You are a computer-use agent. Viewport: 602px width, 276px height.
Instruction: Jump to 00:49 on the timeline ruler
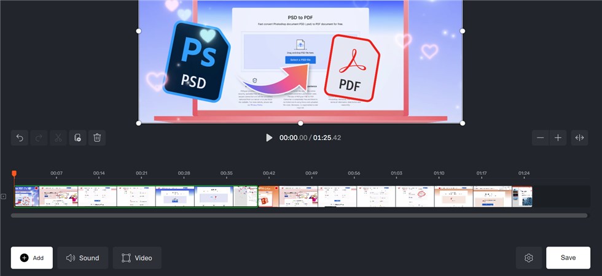[x=311, y=173]
